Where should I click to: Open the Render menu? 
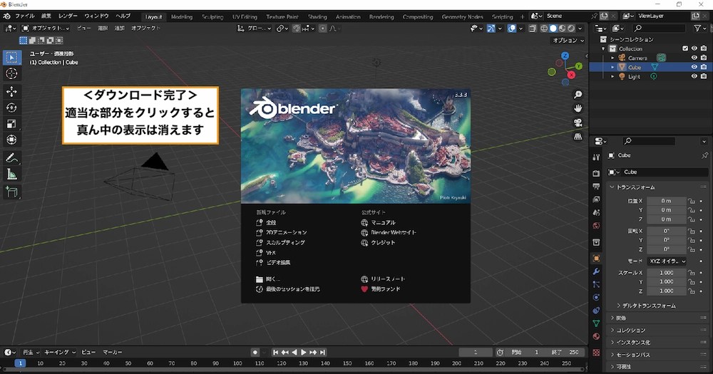(68, 16)
